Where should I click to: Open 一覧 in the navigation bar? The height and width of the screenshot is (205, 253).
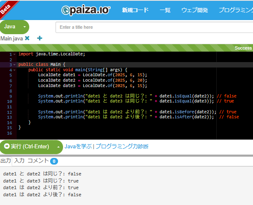[x=165, y=10]
